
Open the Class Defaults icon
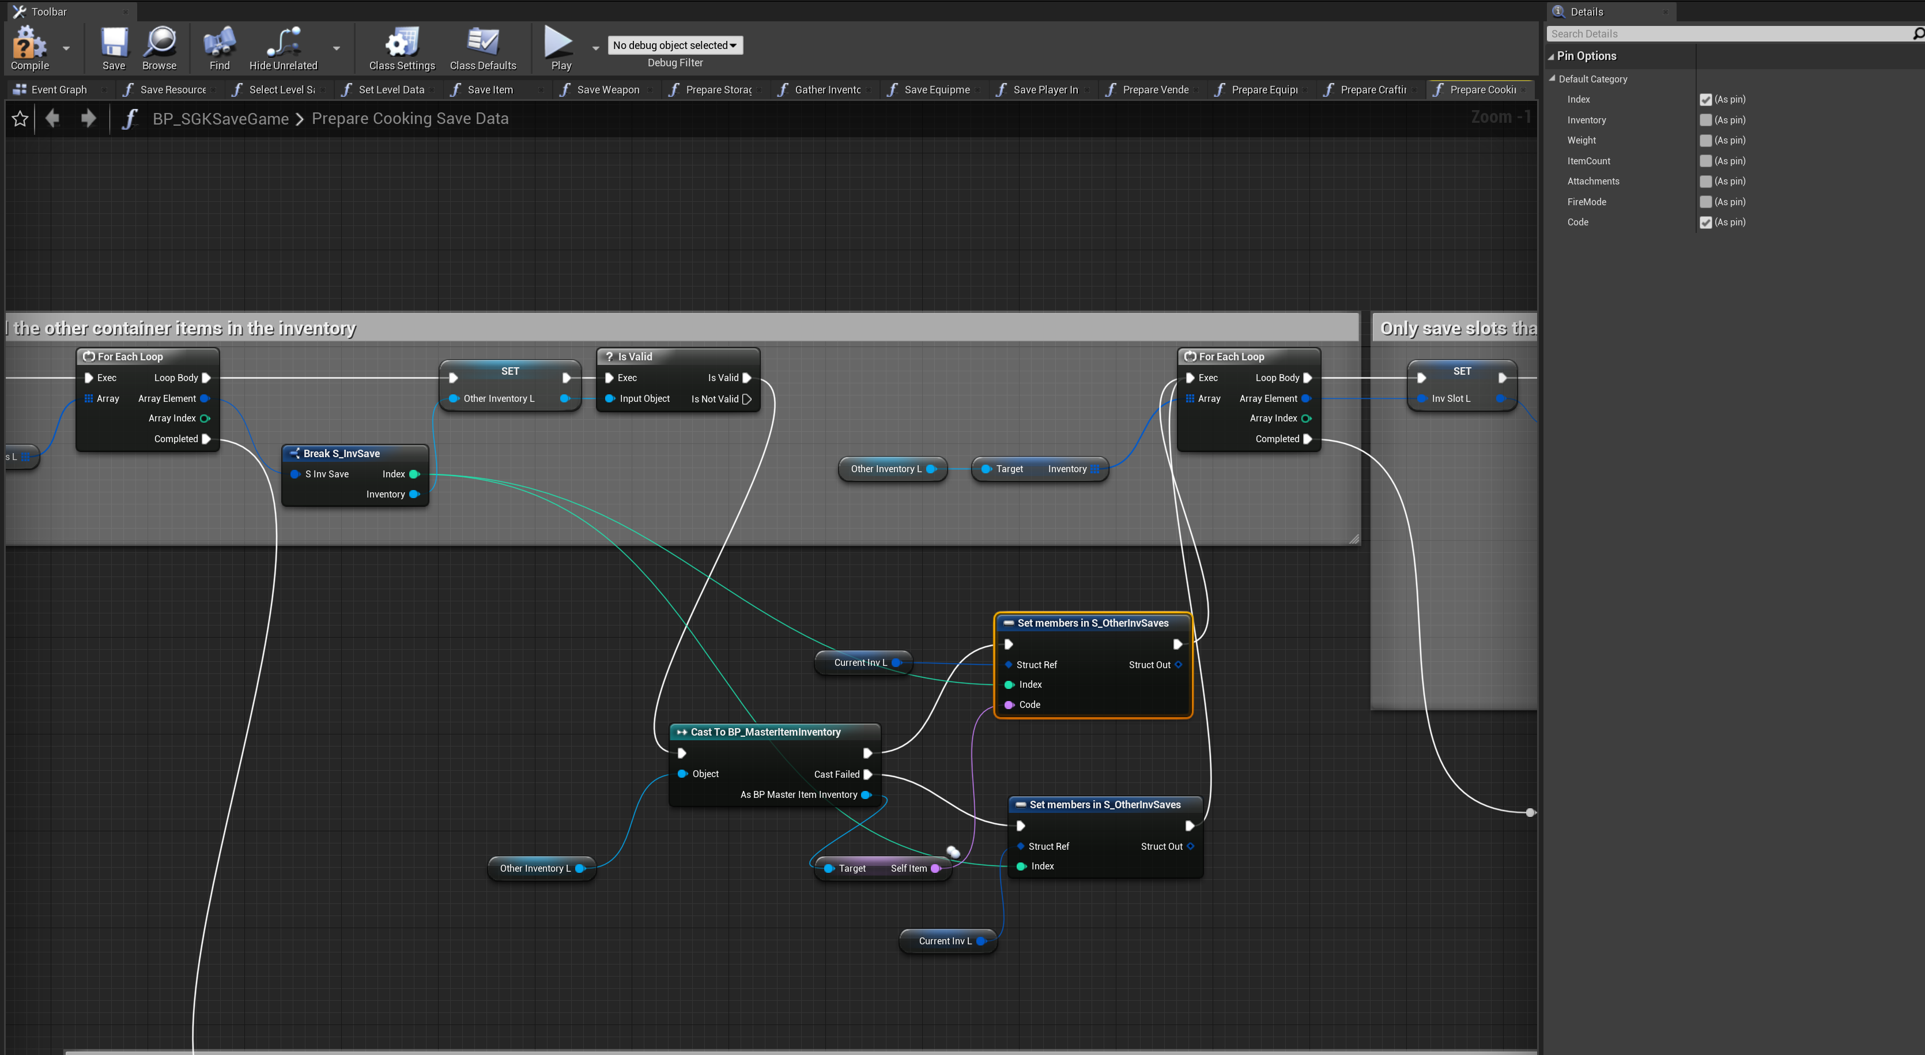tap(483, 43)
